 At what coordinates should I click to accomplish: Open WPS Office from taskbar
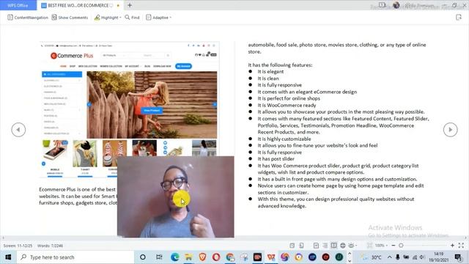pos(271,257)
